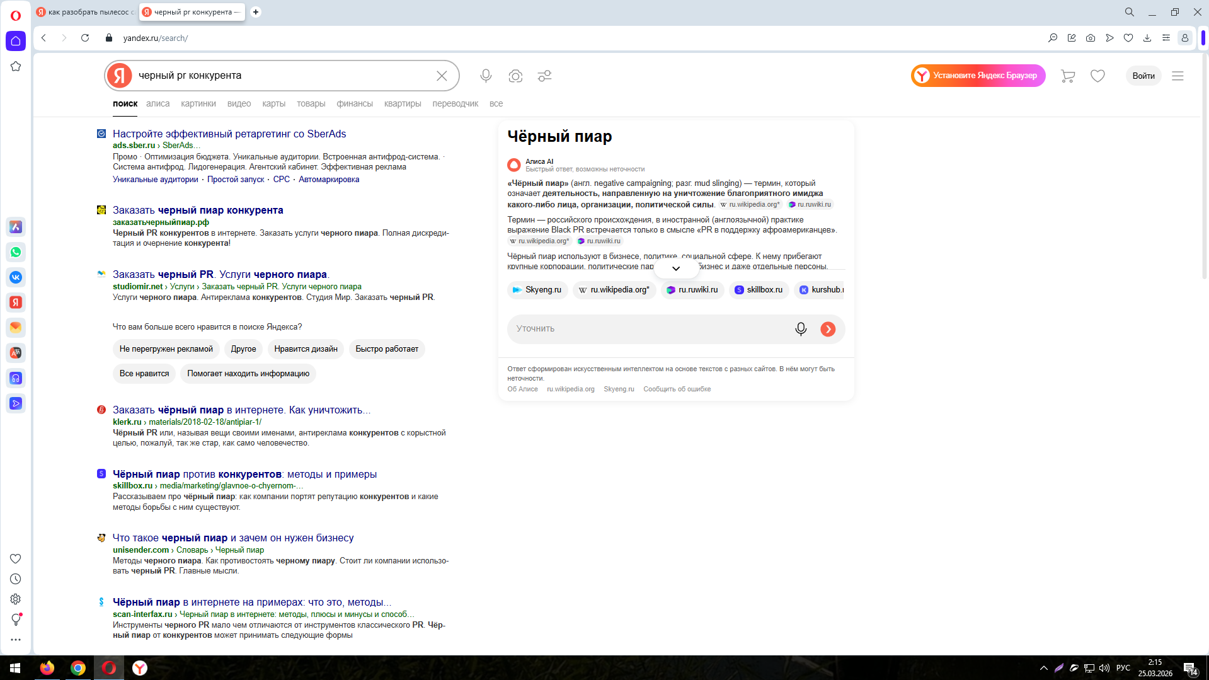Click Opera sidebar settings gear
The width and height of the screenshot is (1209, 680).
[16, 599]
